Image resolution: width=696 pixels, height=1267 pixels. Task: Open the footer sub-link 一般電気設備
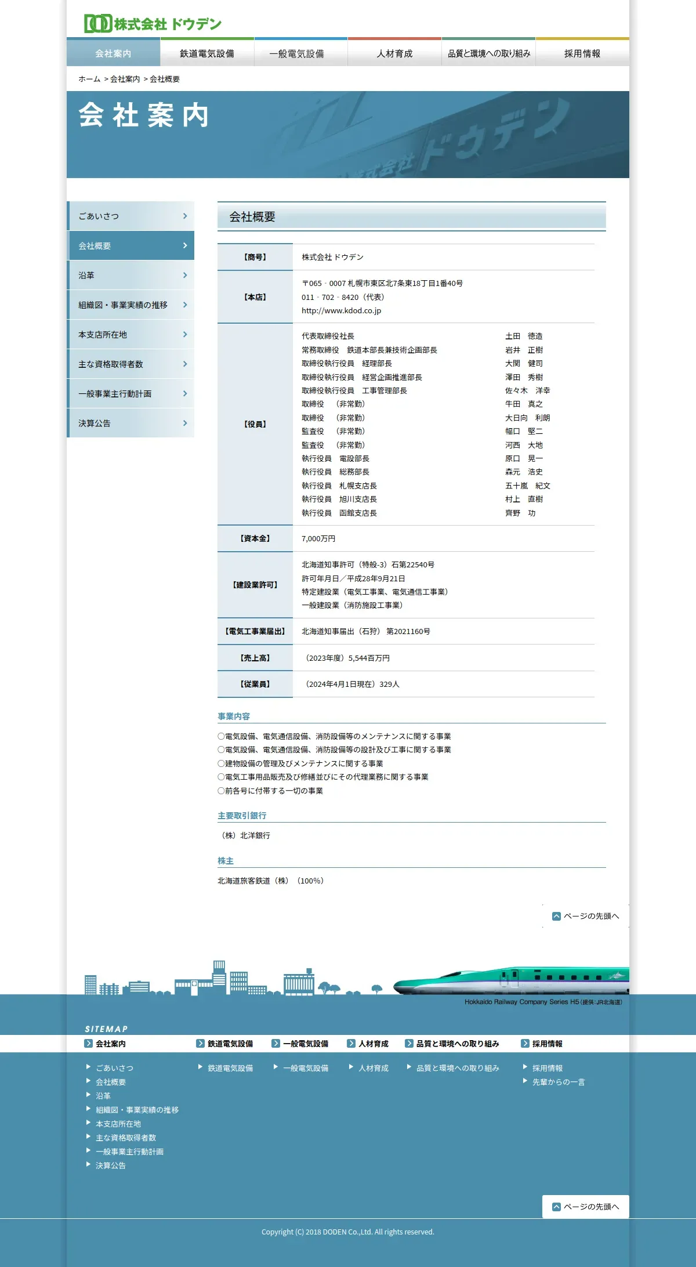306,1068
